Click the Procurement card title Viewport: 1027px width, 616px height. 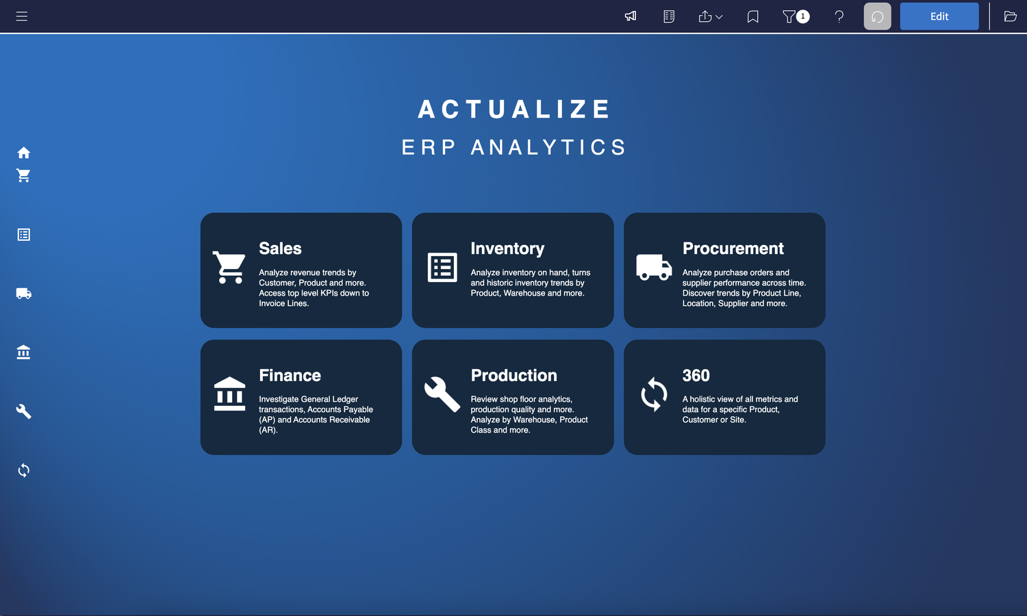tap(733, 248)
